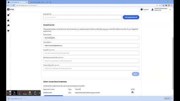This screenshot has width=180, height=101.
Task: Click the Client ID value text
Action: click(x=87, y=93)
